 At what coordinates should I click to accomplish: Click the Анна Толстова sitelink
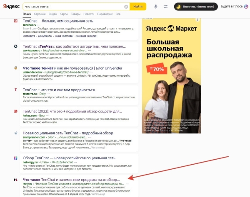coord(64,36)
